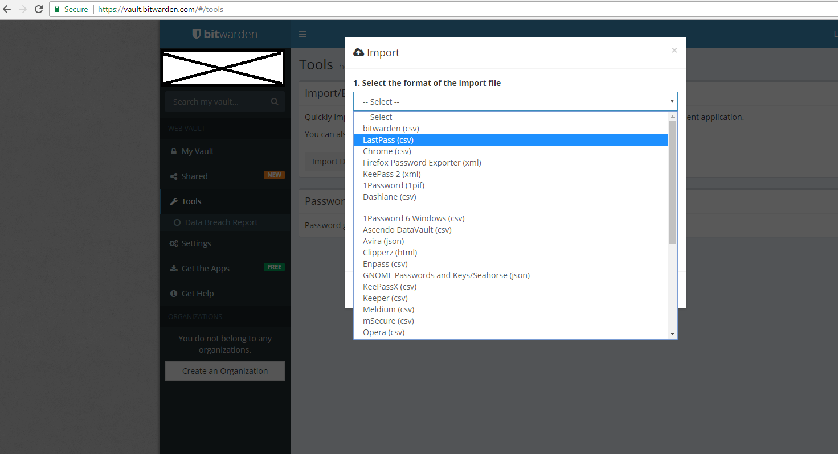Open Get Help in the sidebar
Viewport: 838px width, 454px height.
tap(225, 294)
